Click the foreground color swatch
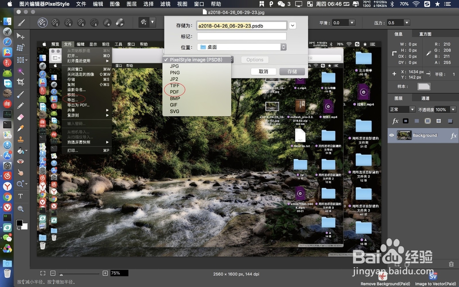Image resolution: width=459 pixels, height=287 pixels. tap(19, 224)
